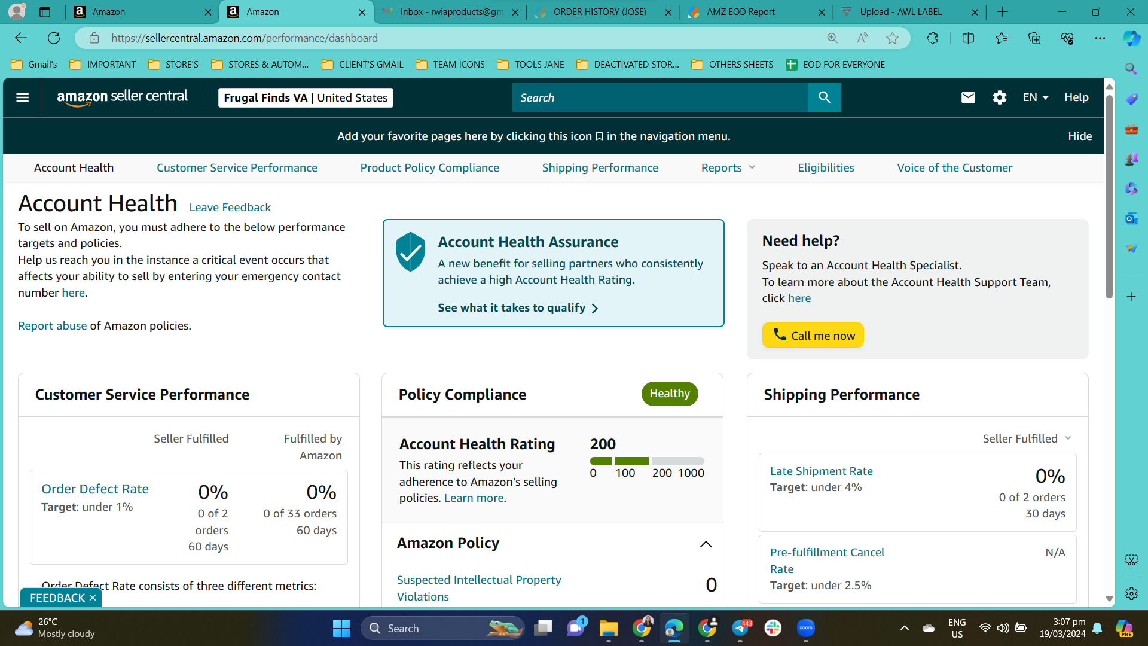Hide the favorites bar banner

pos(1080,136)
